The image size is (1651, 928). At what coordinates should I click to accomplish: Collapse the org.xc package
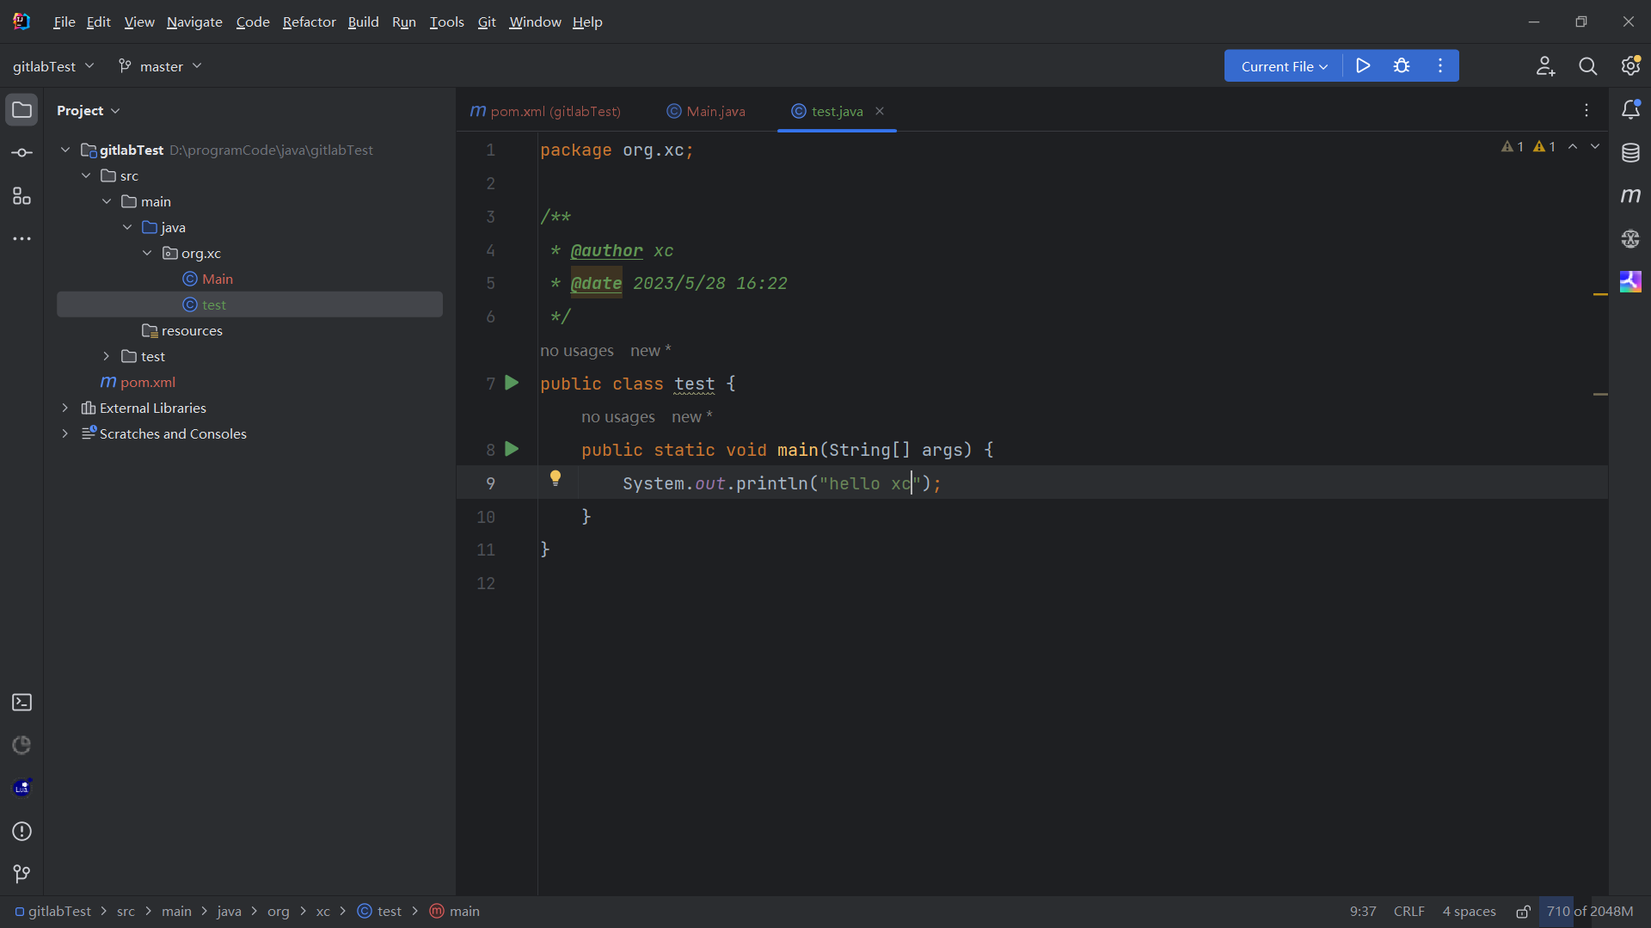coord(148,253)
